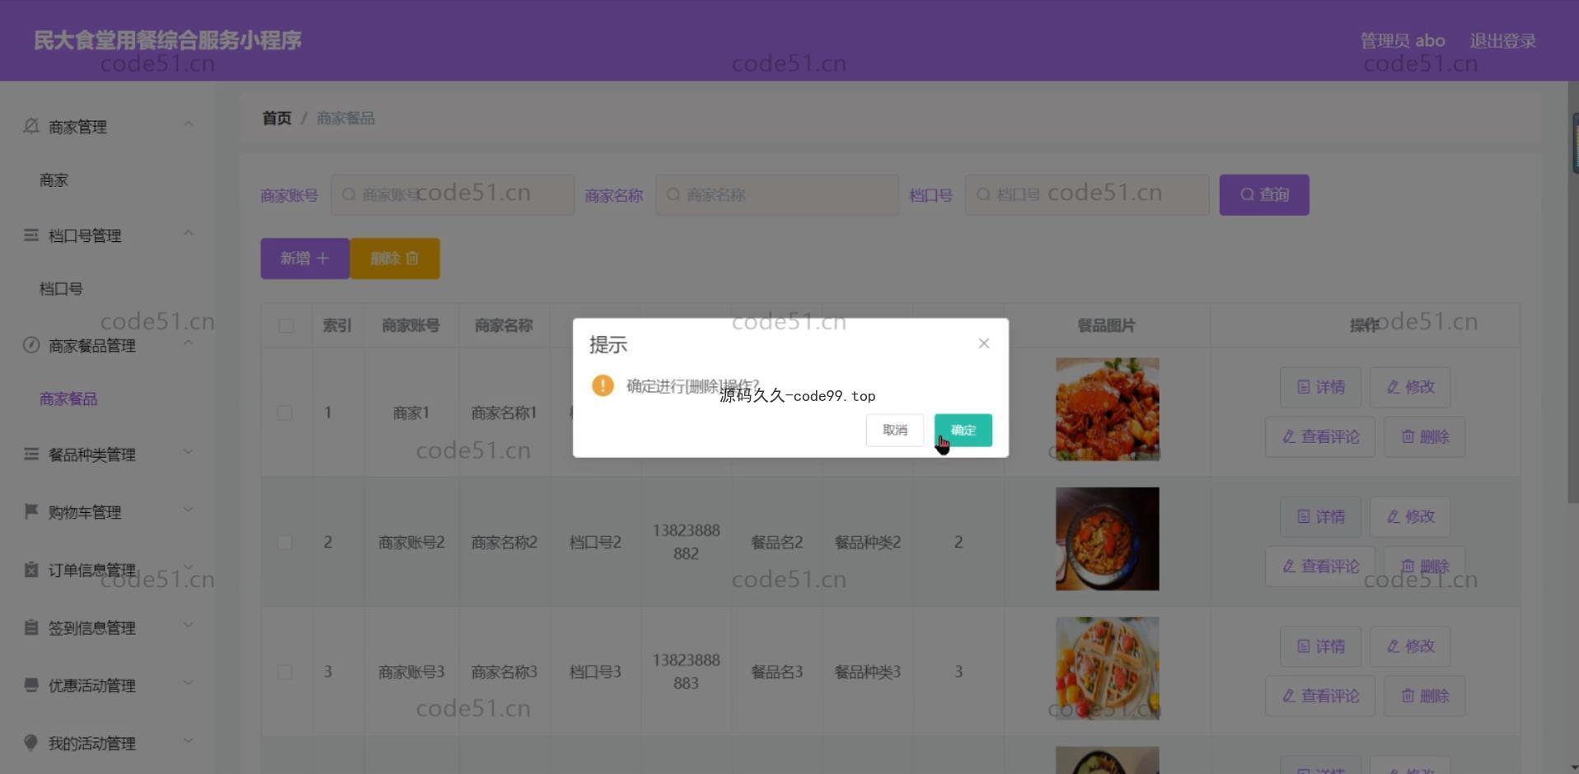Click 修改 for row 2
Viewport: 1579px width, 774px height.
pyautogui.click(x=1410, y=517)
